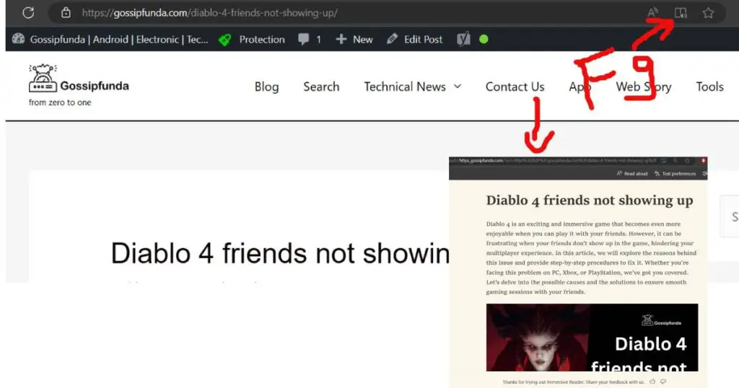The width and height of the screenshot is (739, 388).
Task: Click green SEO status dot
Action: click(x=484, y=40)
